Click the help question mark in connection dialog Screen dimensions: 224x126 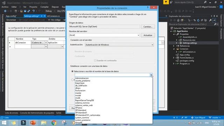(148, 7)
